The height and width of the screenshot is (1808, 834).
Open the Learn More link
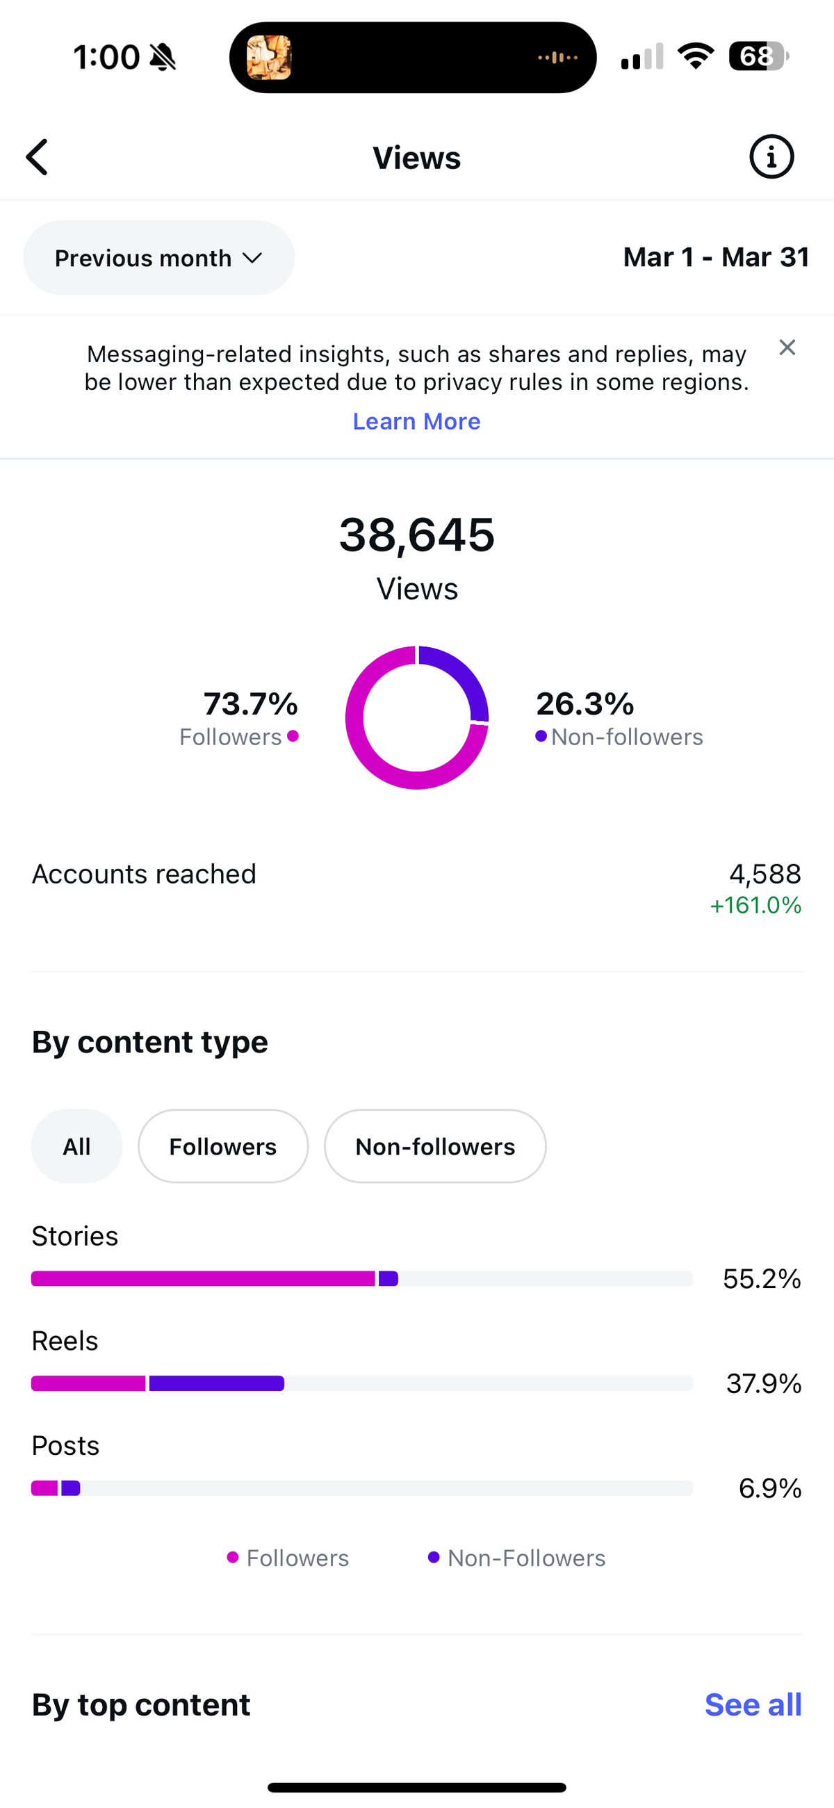[417, 421]
